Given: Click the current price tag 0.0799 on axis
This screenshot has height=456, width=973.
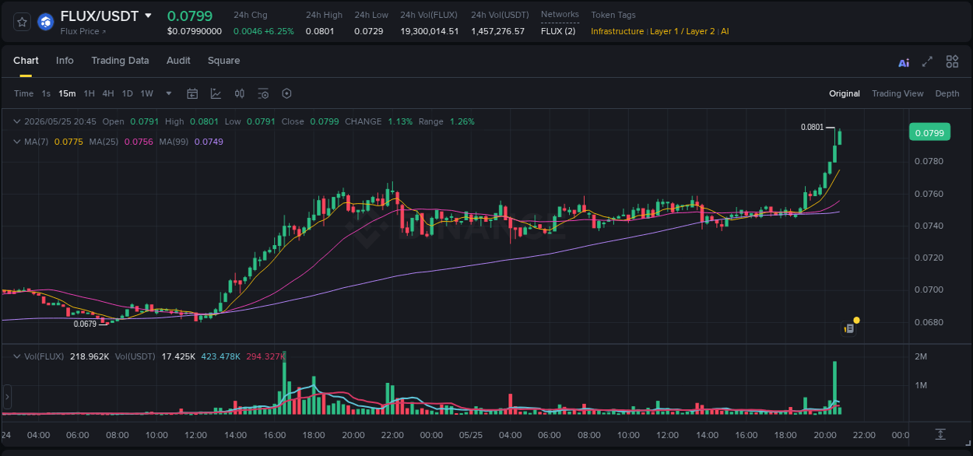Looking at the screenshot, I should 929,133.
